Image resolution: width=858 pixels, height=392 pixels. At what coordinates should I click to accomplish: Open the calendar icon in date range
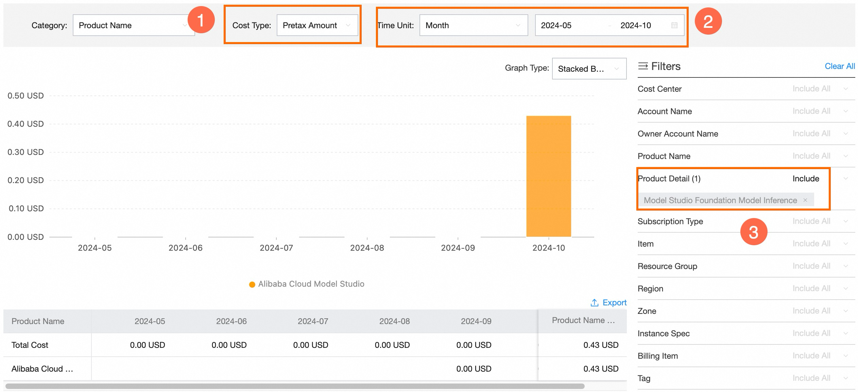coord(674,25)
